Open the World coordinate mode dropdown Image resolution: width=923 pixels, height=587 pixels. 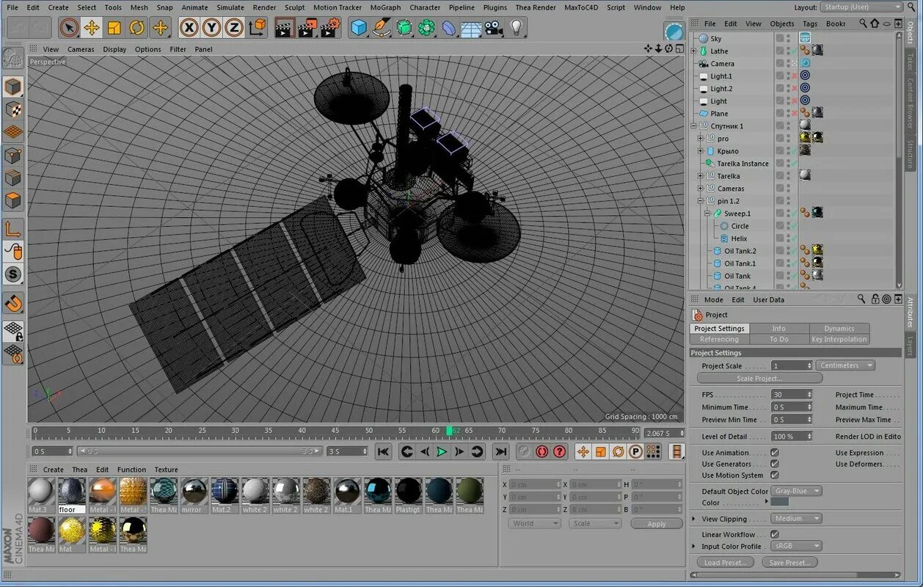pyautogui.click(x=534, y=523)
